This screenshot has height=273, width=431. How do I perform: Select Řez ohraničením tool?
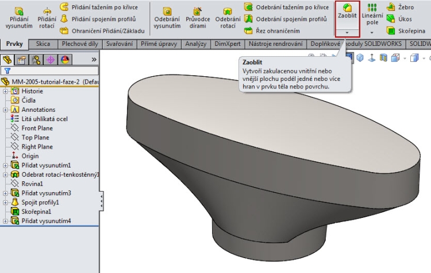point(272,31)
